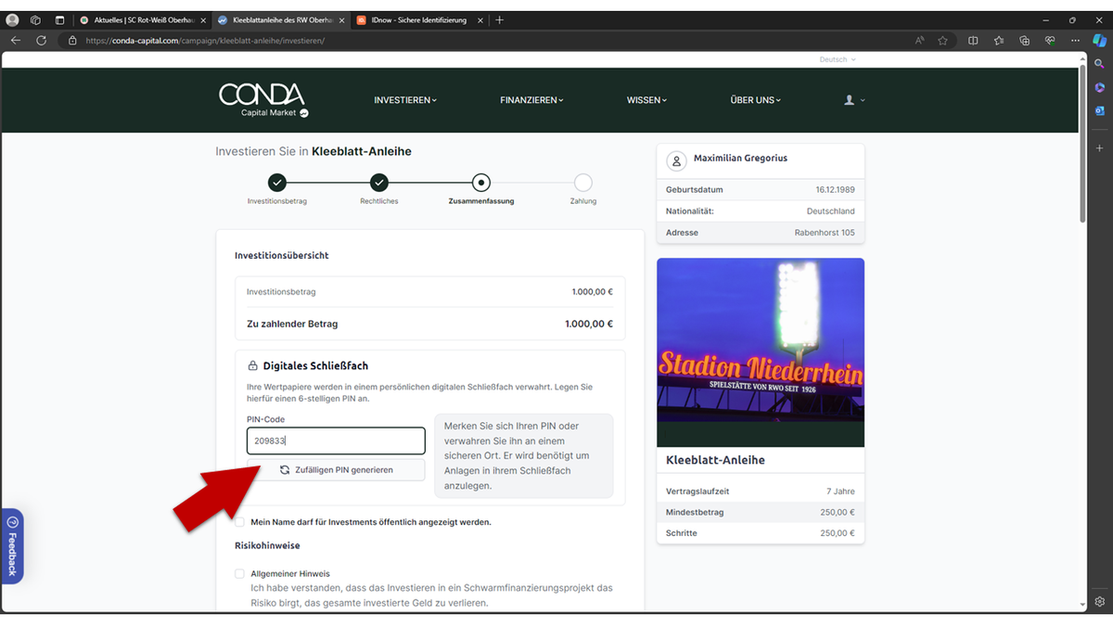Open the Copilot icon
The width and height of the screenshot is (1113, 626).
[1100, 41]
